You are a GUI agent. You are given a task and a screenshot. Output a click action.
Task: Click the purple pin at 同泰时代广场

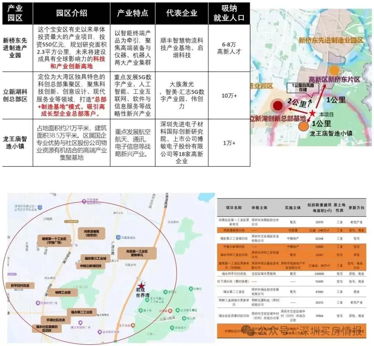click(x=38, y=303)
